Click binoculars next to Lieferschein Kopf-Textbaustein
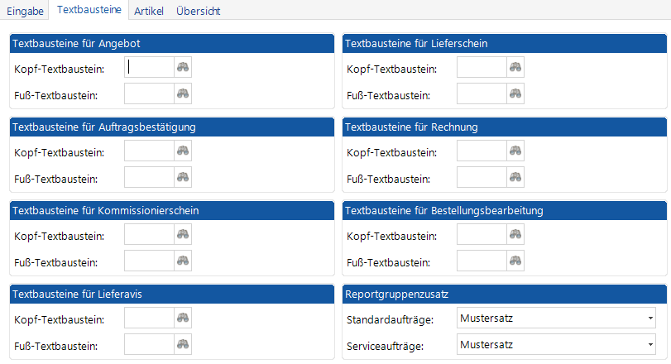The image size is (671, 364). tap(515, 68)
